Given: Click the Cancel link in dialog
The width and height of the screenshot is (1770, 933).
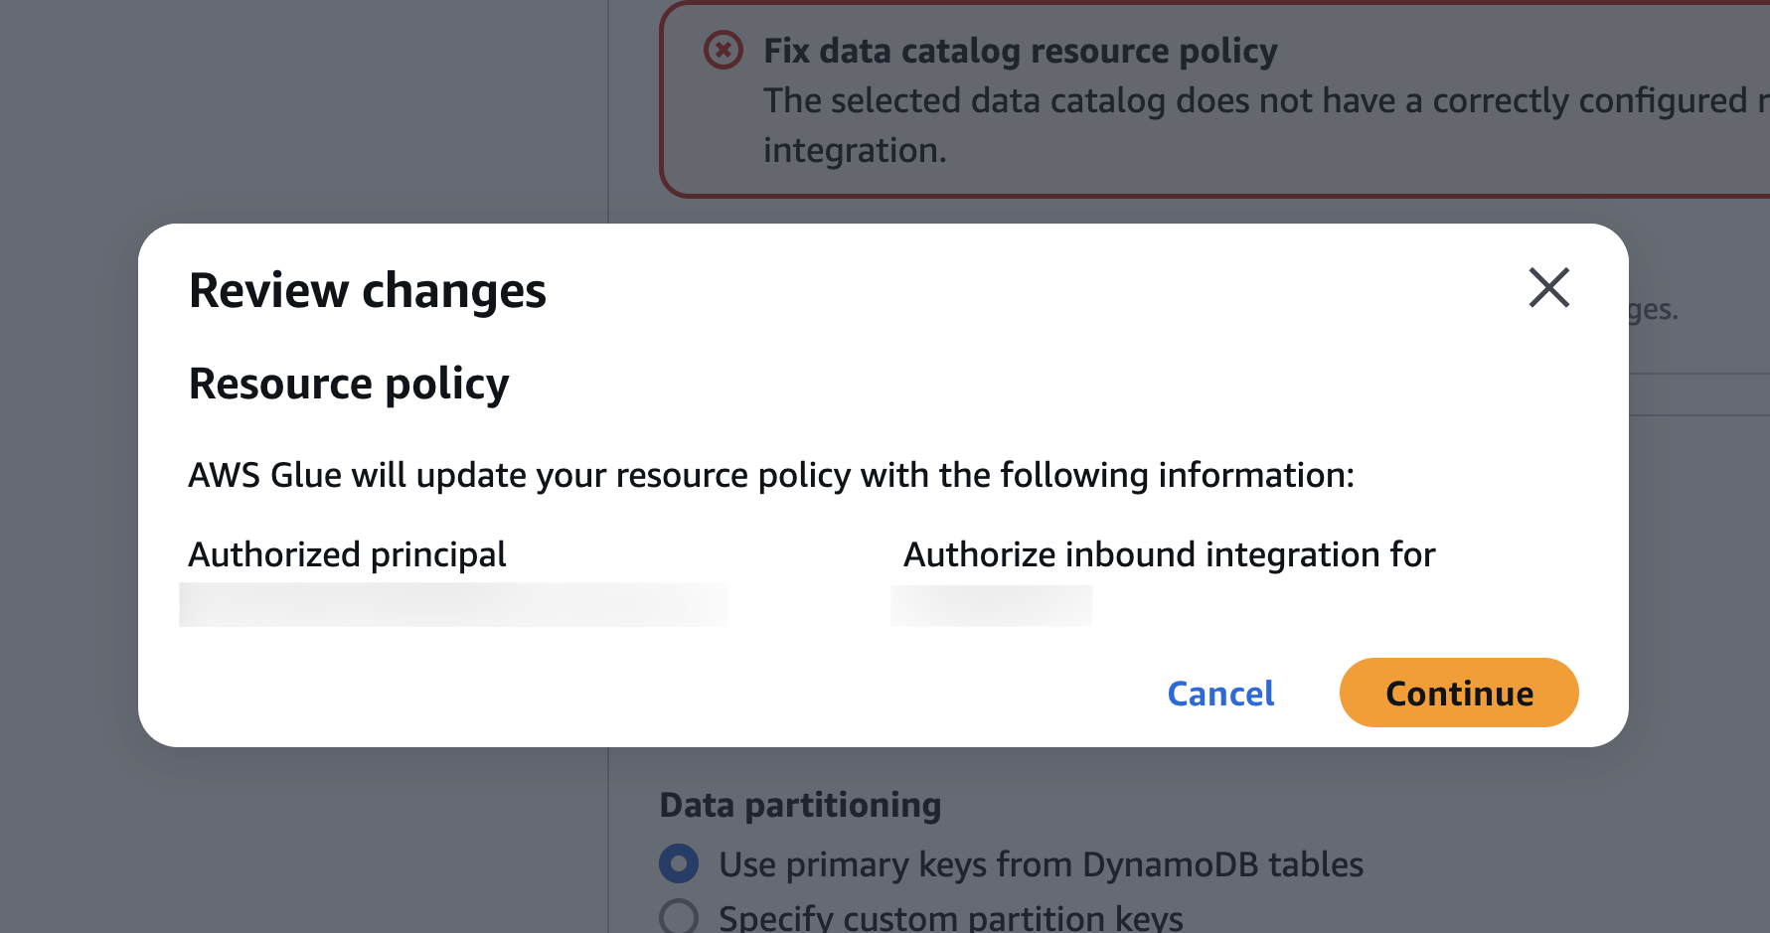Looking at the screenshot, I should coord(1219,693).
